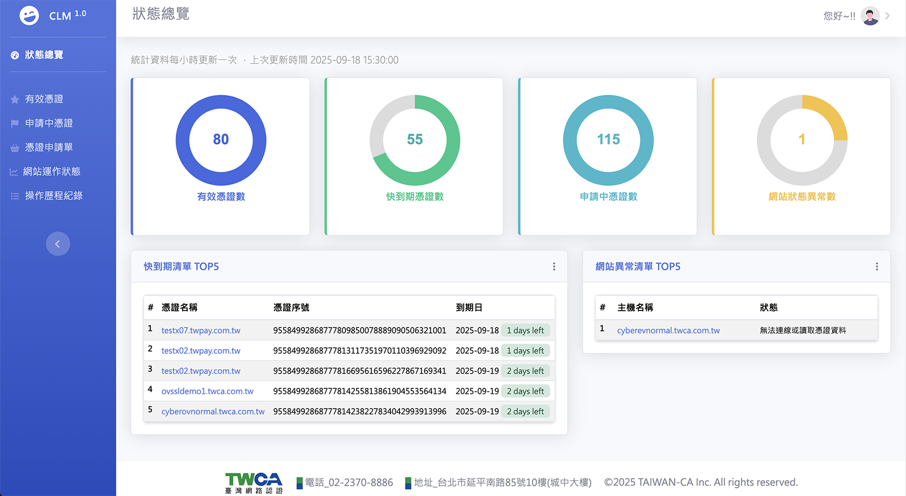The image size is (906, 496).
Task: Open the 快到期清單 TOP5 options menu
Action: click(554, 267)
